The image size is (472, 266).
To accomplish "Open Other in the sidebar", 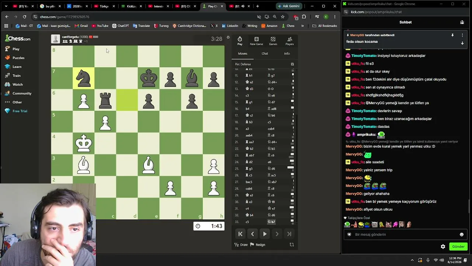I will pyautogui.click(x=17, y=102).
